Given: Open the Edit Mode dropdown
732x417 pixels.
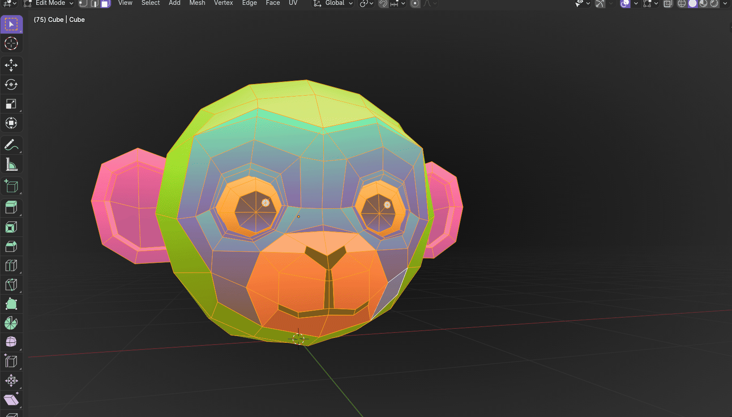Looking at the screenshot, I should coord(48,4).
